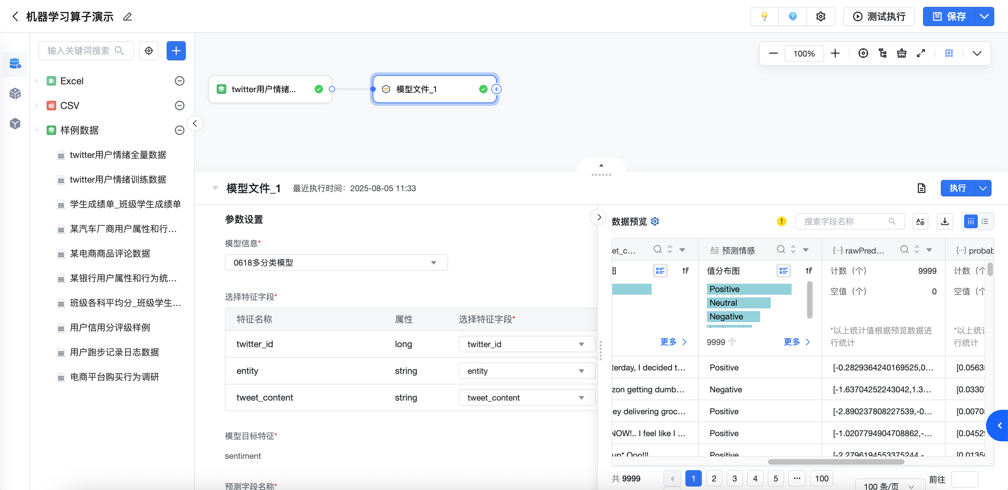Open the settings gear in top bar

coord(820,16)
